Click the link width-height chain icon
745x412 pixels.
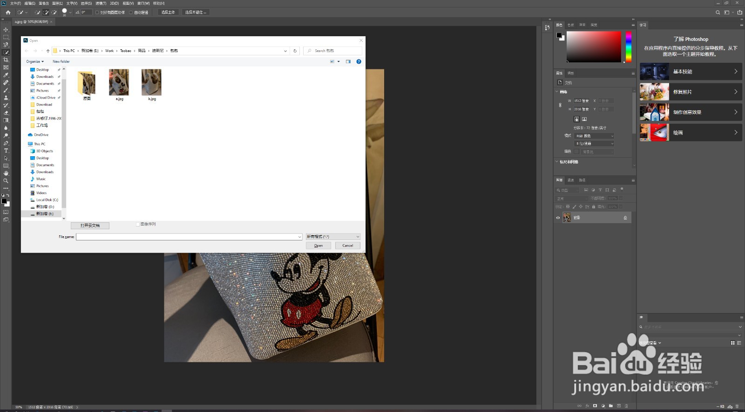(560, 105)
